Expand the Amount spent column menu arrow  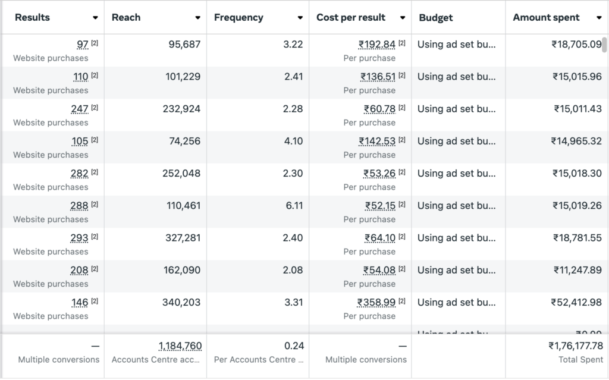coord(598,18)
